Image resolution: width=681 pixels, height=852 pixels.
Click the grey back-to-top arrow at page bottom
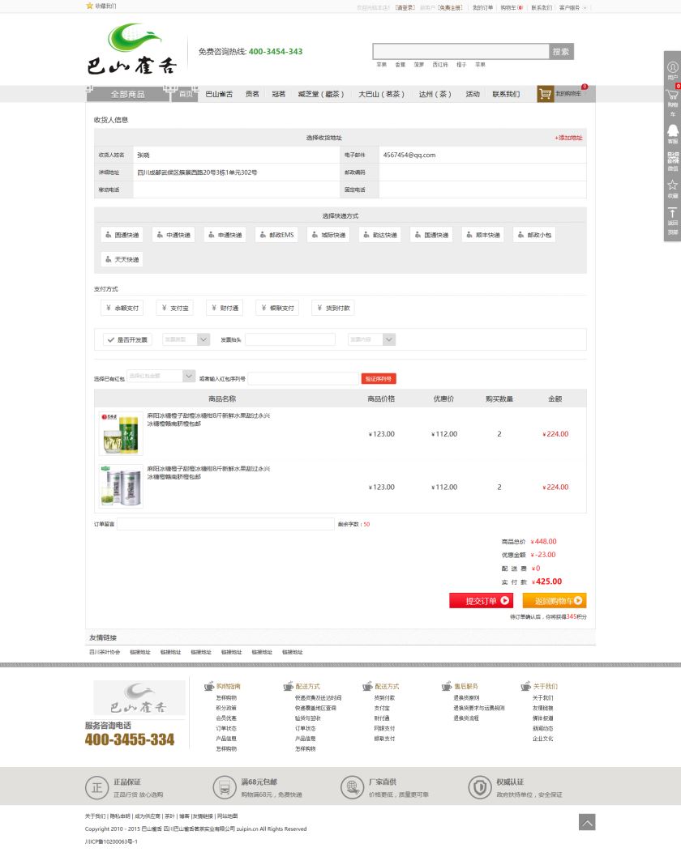587,821
